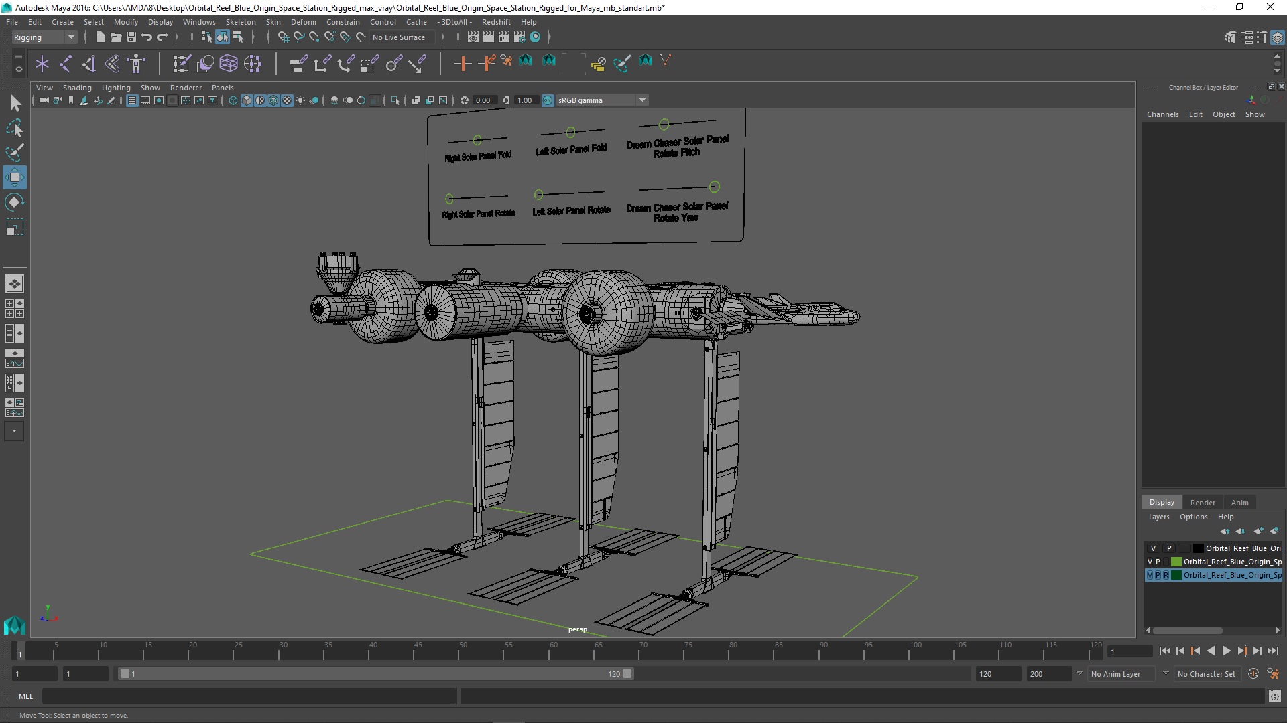Save the scene with the floppy icon
The height and width of the screenshot is (723, 1287).
click(131, 37)
